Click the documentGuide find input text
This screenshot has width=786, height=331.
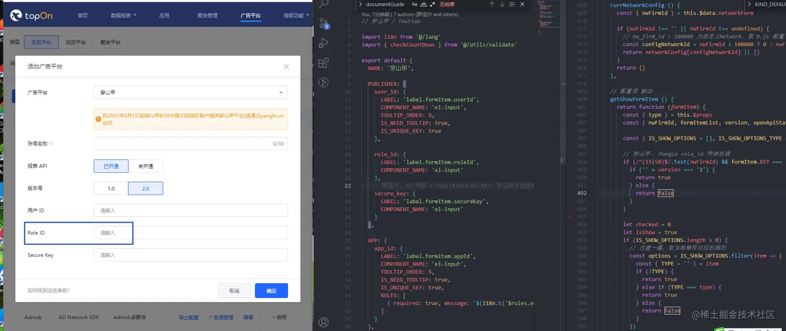(x=385, y=4)
